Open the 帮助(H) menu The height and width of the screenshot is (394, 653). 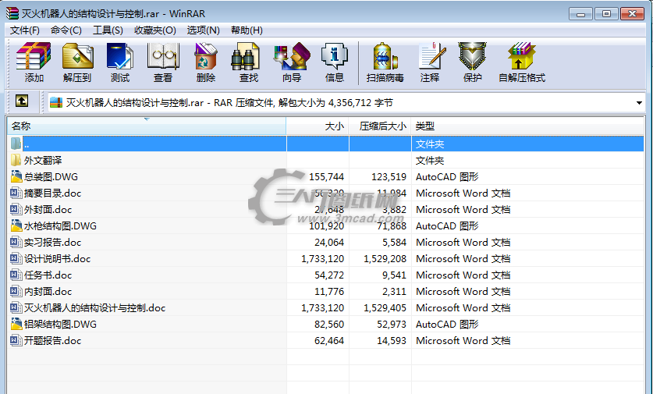(247, 30)
